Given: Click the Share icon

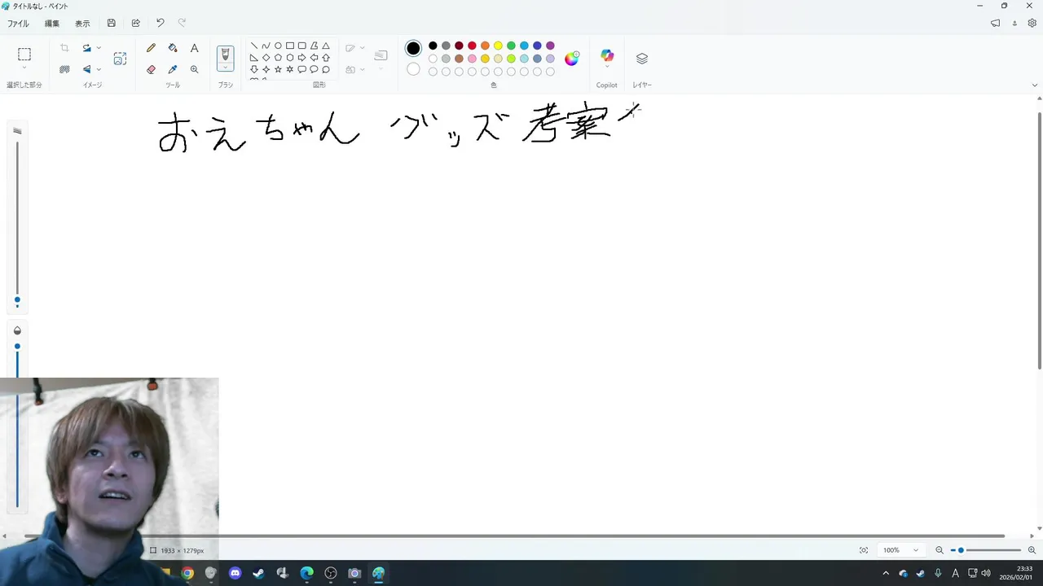Looking at the screenshot, I should coord(136,24).
